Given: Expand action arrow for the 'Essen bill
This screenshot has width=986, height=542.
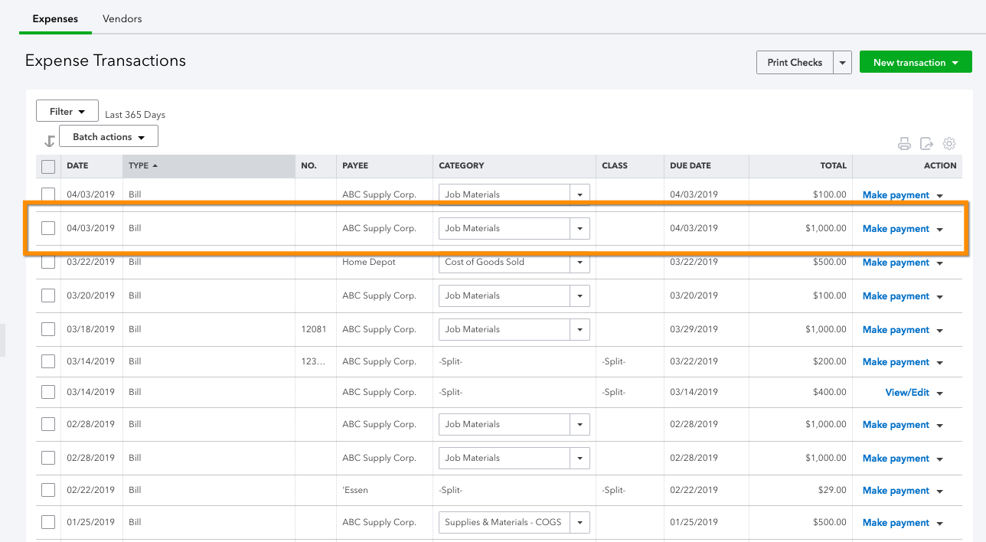Looking at the screenshot, I should click(x=939, y=491).
